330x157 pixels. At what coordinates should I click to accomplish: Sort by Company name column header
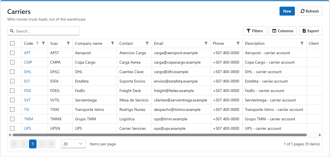pos(89,43)
